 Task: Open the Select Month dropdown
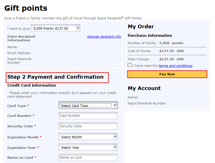pos(88,137)
